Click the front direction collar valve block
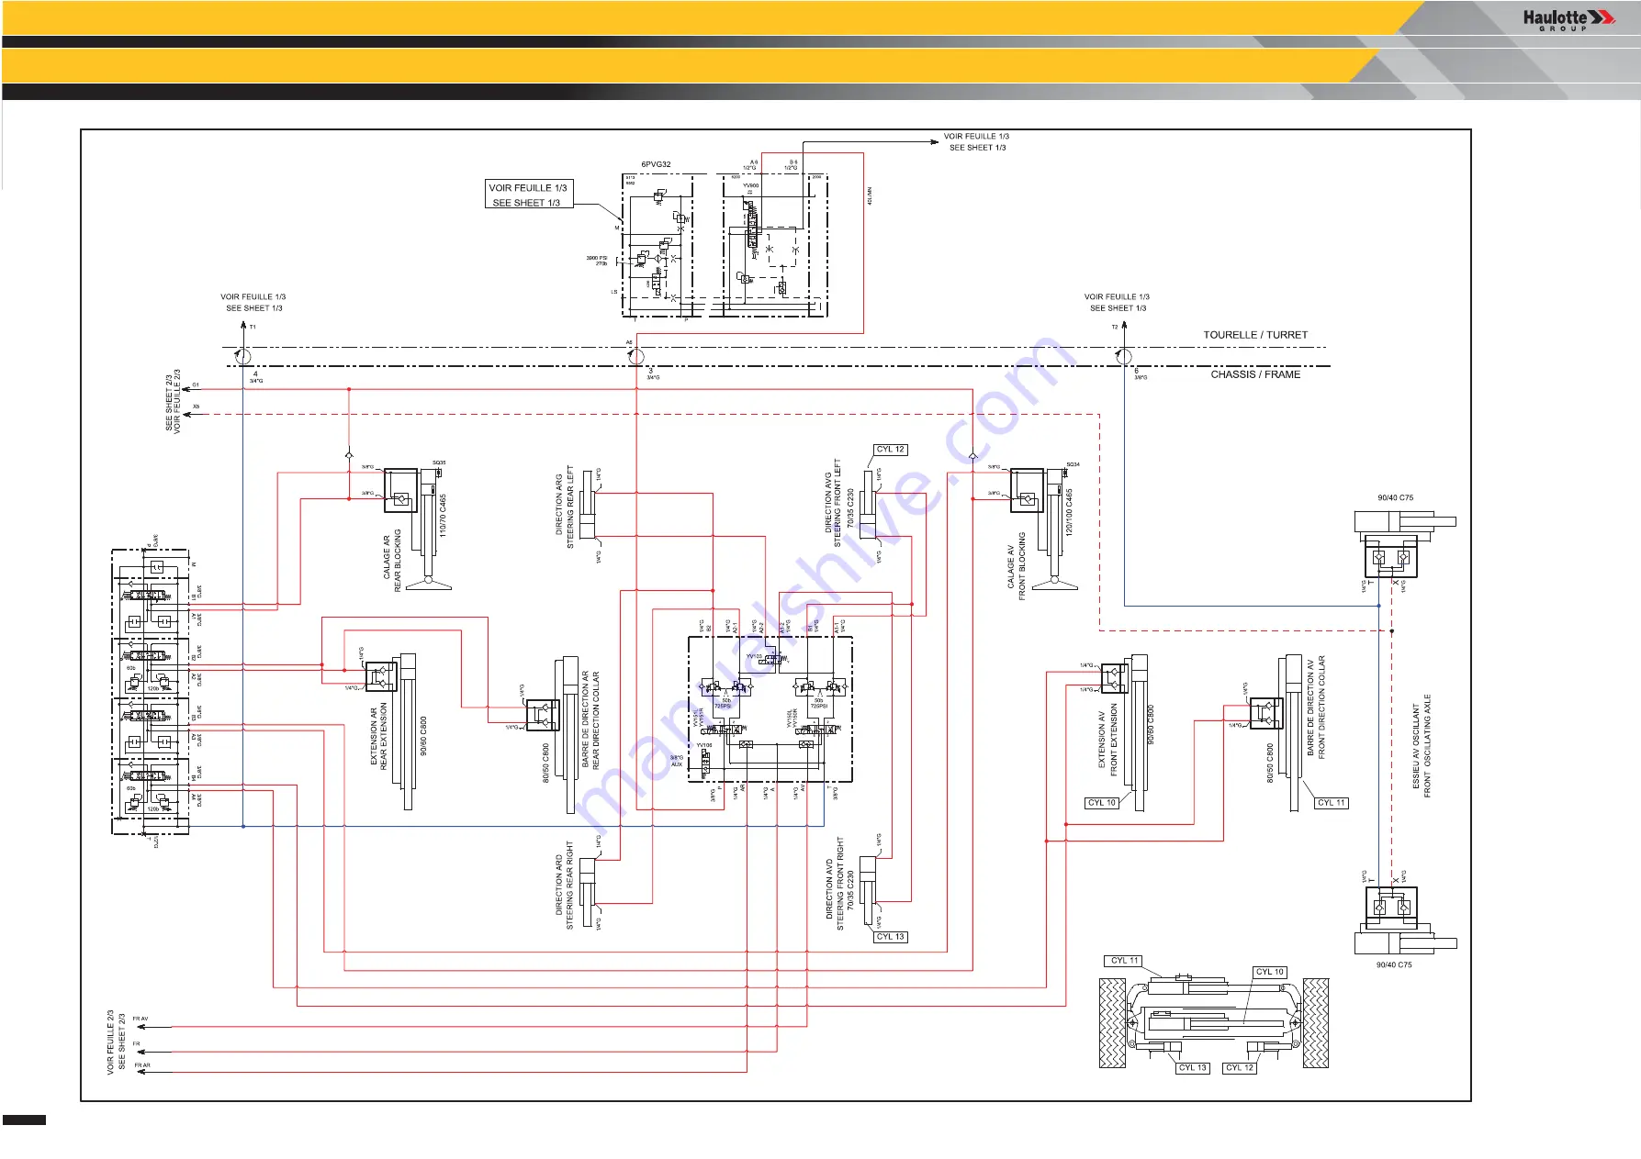The width and height of the screenshot is (1641, 1159). pyautogui.click(x=1266, y=713)
